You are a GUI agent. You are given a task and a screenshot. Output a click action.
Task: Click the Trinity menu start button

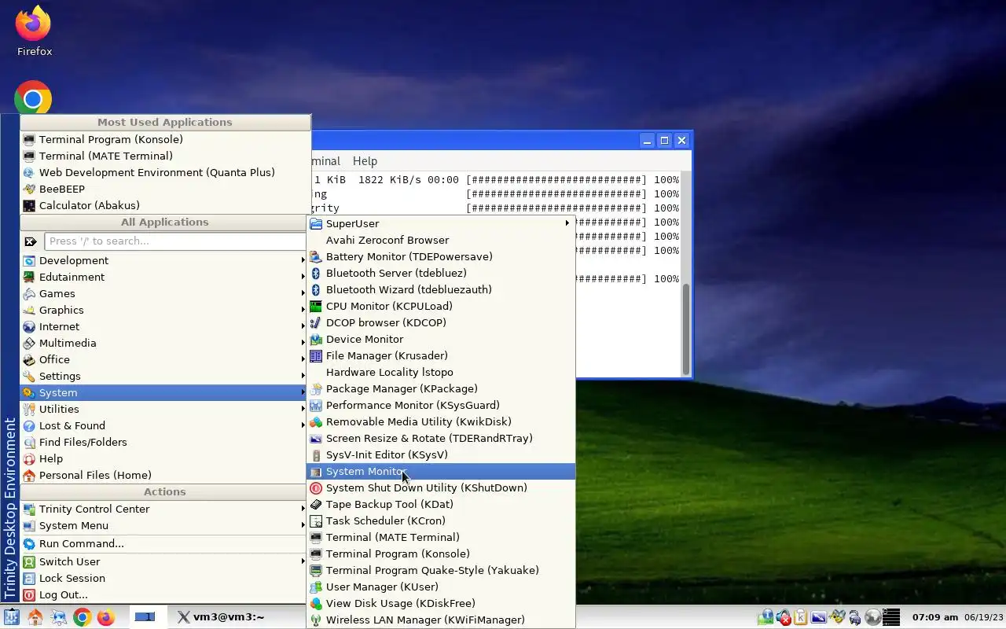[x=11, y=617]
